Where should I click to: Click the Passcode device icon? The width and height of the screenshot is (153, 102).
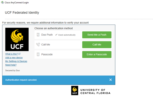point(38,54)
